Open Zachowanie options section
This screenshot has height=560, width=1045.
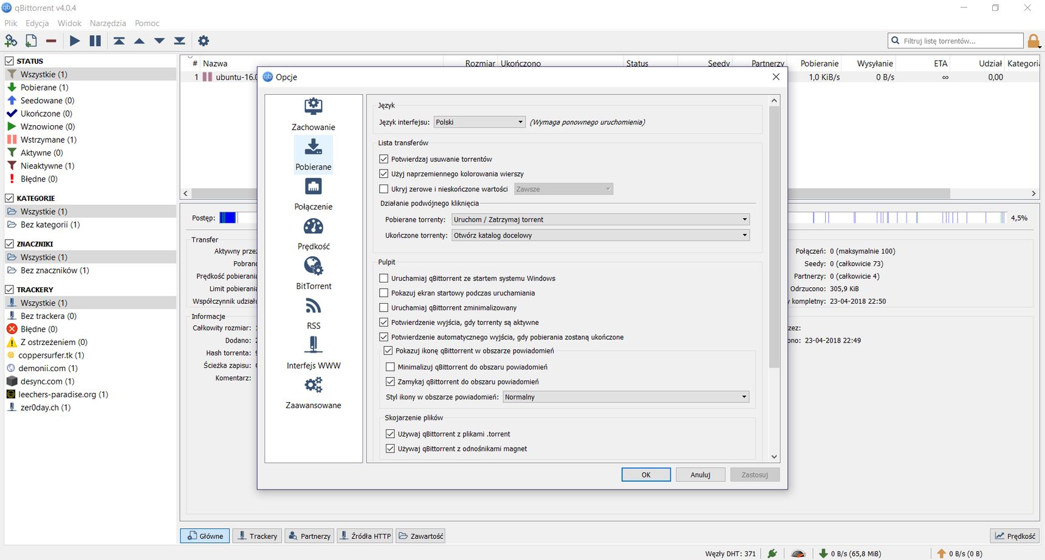[313, 114]
